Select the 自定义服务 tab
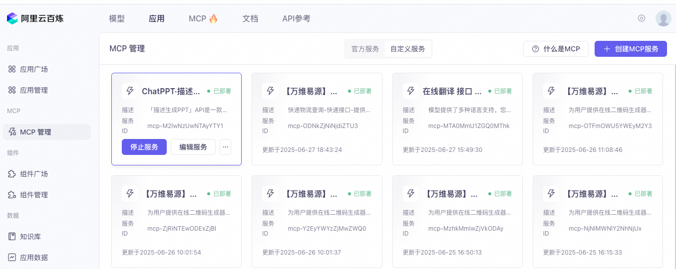Image resolution: width=676 pixels, height=269 pixels. pos(408,49)
